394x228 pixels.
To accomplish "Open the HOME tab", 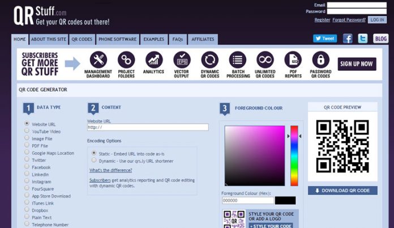I will click(20, 39).
